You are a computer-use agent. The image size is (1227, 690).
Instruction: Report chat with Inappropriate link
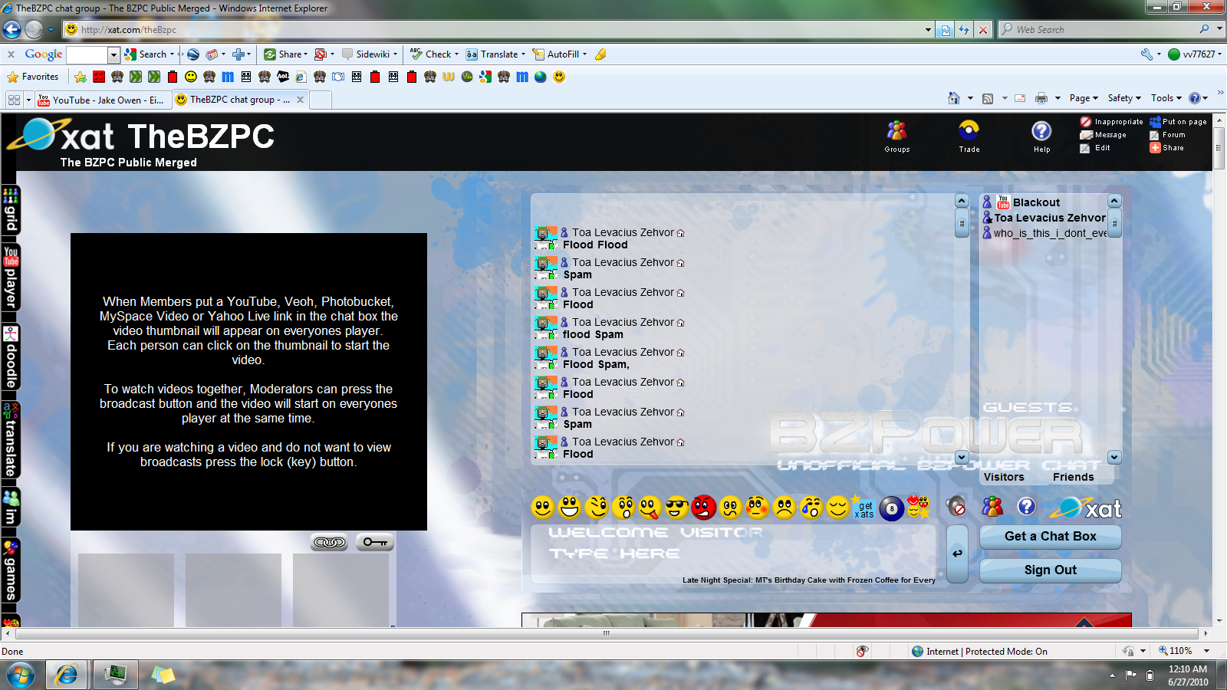coord(1111,121)
